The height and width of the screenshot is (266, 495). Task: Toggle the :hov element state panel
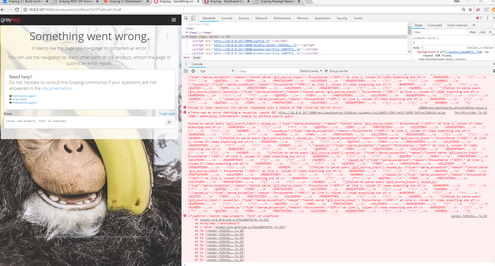472,32
